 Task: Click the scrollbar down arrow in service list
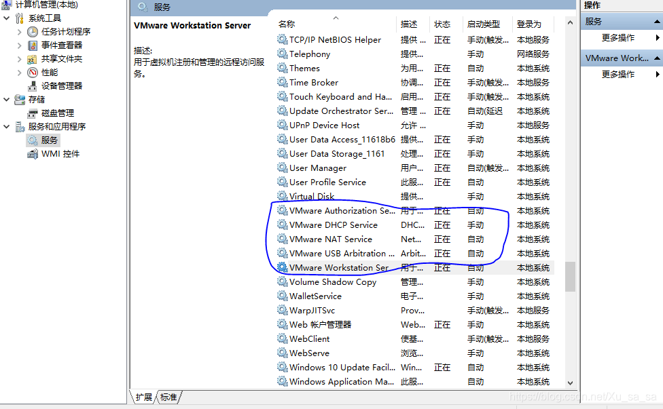[569, 383]
